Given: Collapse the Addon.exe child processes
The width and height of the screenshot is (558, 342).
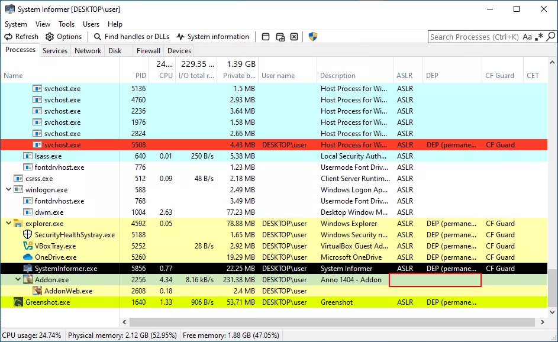Looking at the screenshot, I should [x=18, y=280].
